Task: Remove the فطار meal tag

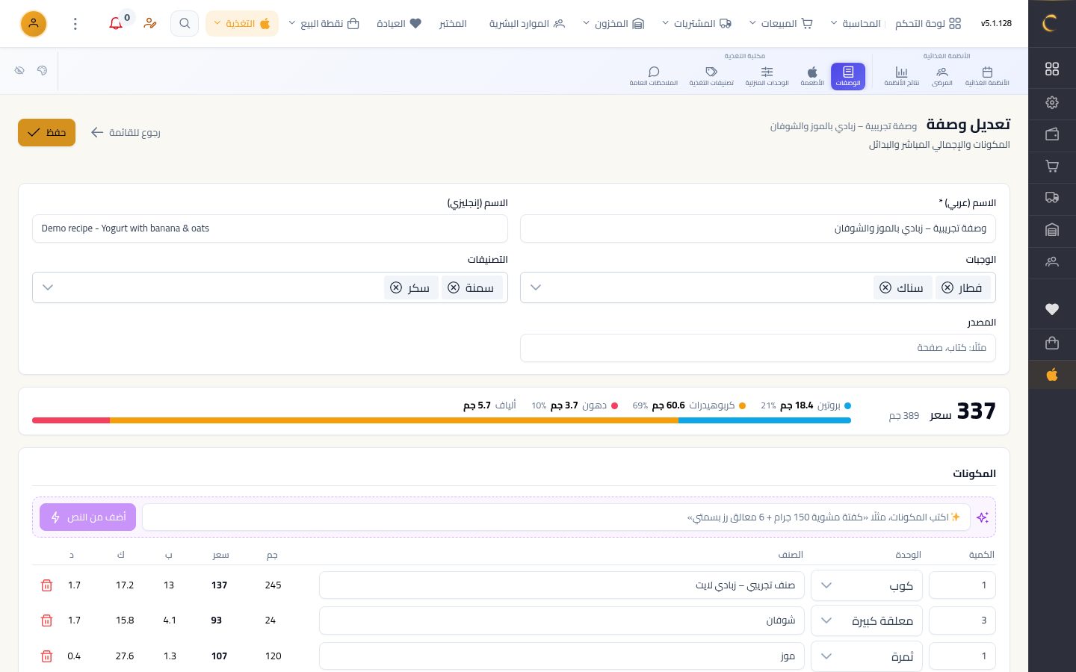Action: tap(947, 288)
